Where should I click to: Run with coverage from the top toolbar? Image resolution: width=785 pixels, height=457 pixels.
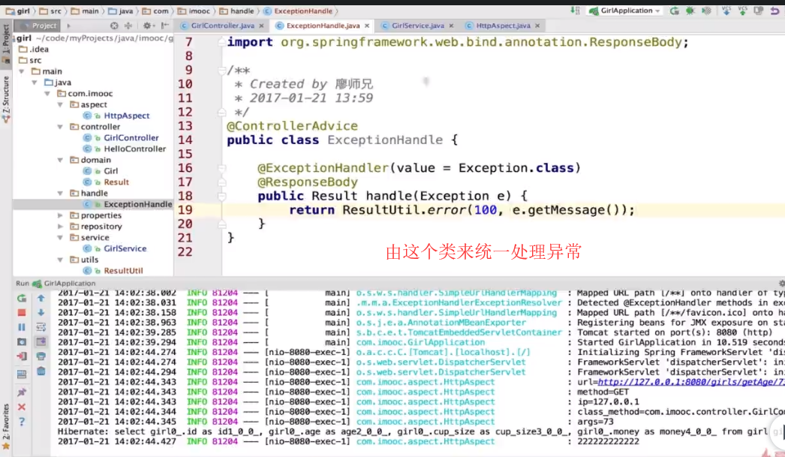[706, 11]
